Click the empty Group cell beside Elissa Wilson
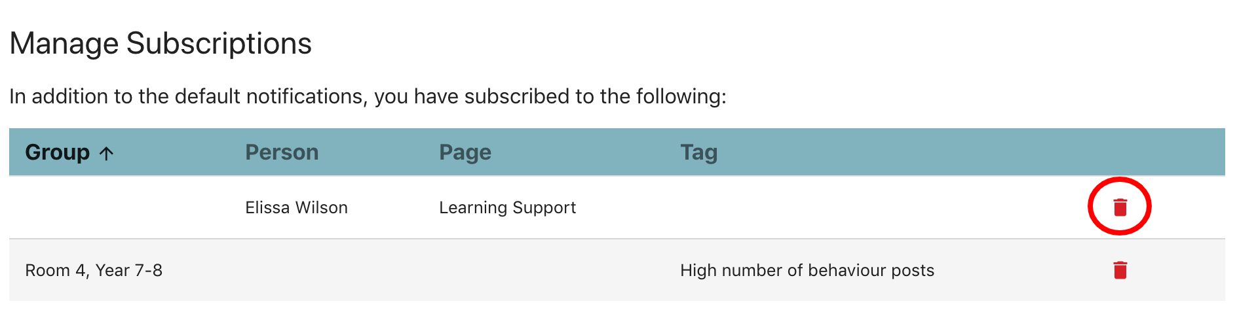The image size is (1237, 331). [124, 207]
